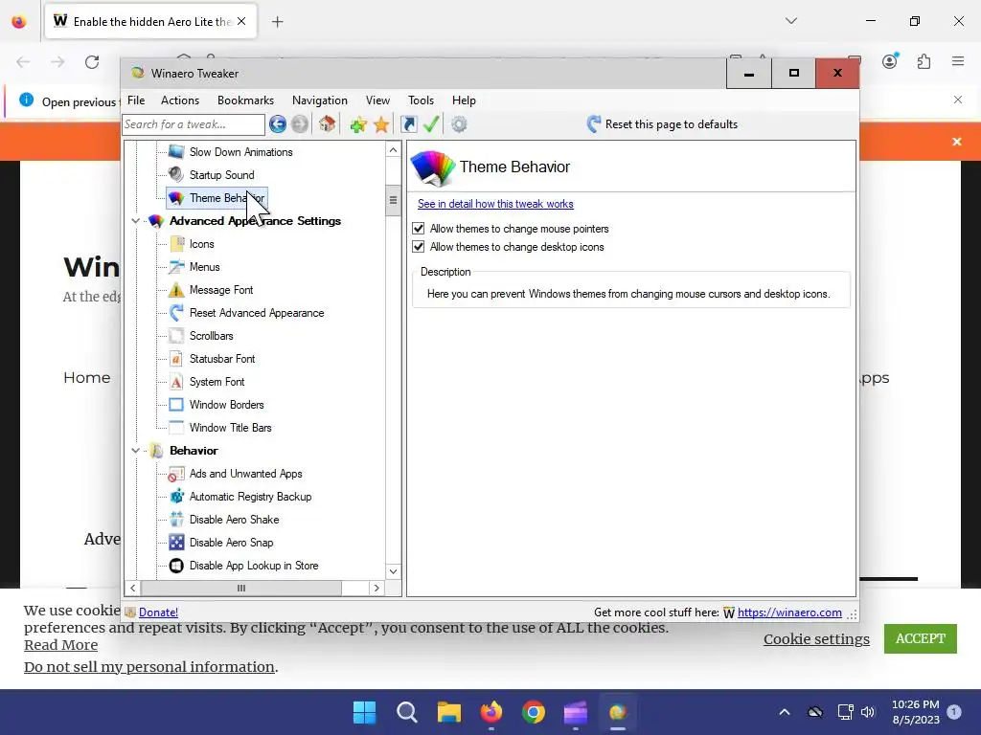Open the Tools menu

coord(421,100)
